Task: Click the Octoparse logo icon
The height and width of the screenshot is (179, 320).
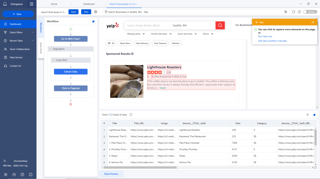Action: 5,4
